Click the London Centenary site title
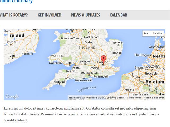This screenshot has width=170, height=127. [16, 1]
